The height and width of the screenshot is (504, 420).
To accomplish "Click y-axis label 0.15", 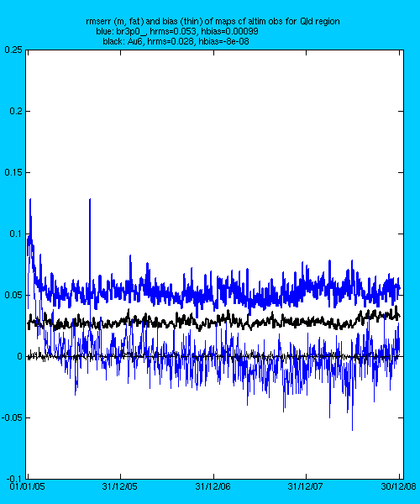I will (13, 172).
